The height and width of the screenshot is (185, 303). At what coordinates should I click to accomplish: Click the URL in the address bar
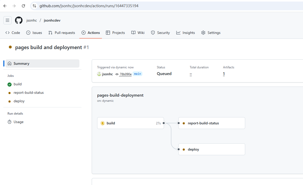(89, 6)
